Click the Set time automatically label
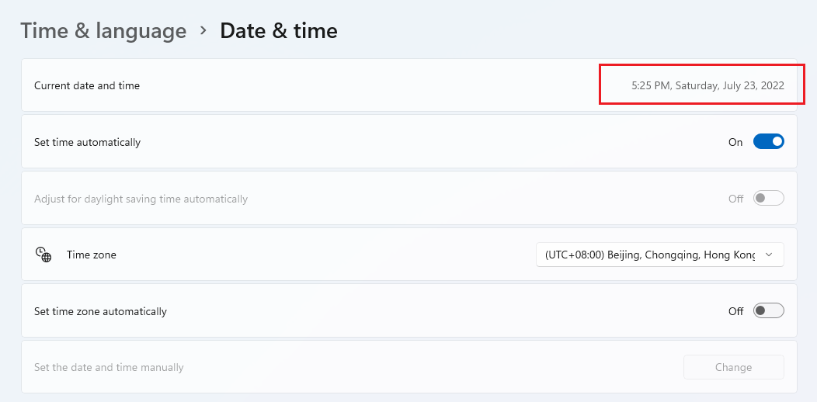Screen dimensions: 817x402 pyautogui.click(x=88, y=142)
